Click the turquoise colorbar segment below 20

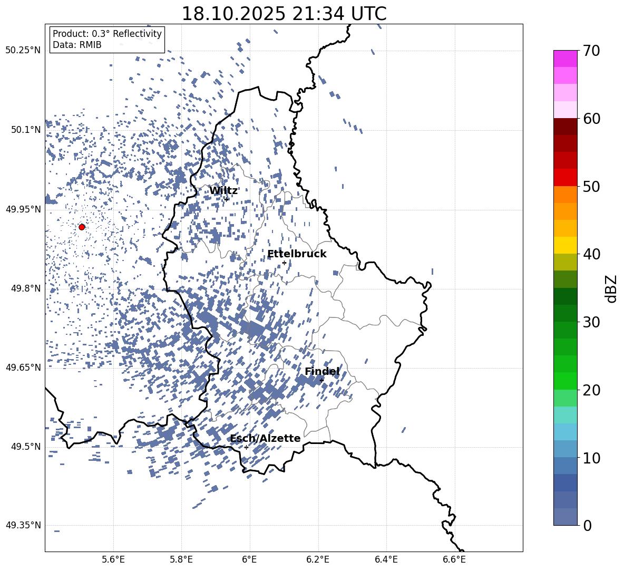coord(565,414)
